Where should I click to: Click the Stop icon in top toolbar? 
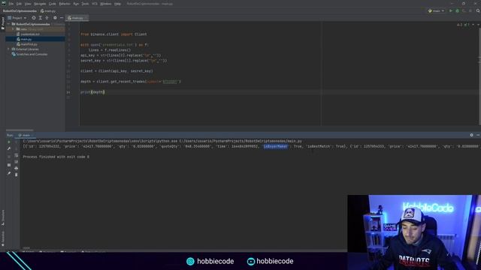pyautogui.click(x=470, y=10)
